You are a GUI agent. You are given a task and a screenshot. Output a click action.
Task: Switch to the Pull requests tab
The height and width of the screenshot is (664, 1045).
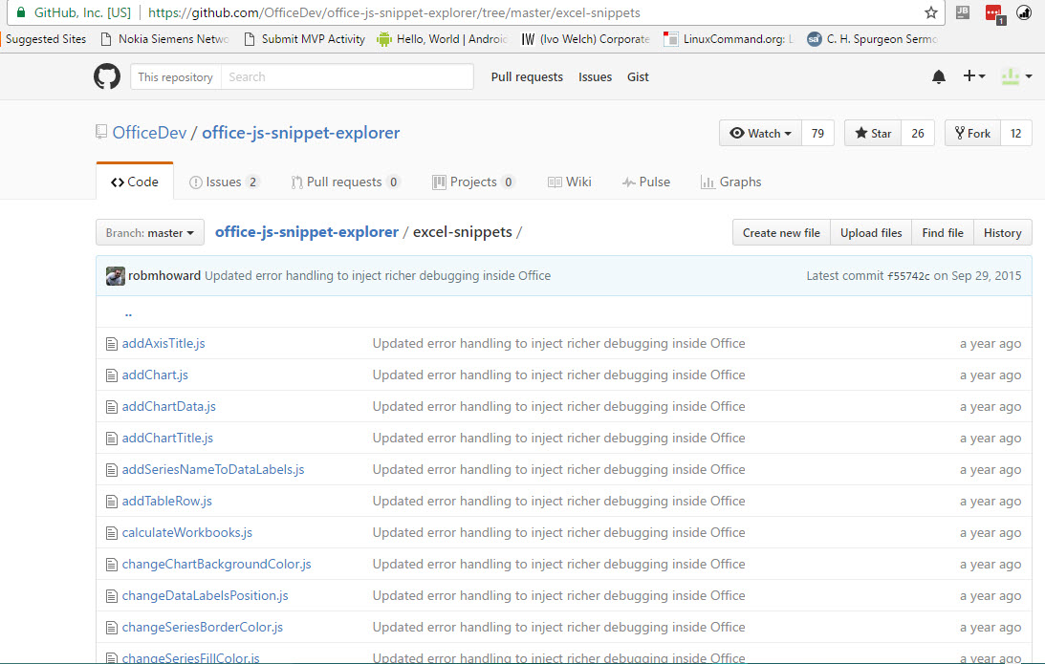(x=344, y=182)
